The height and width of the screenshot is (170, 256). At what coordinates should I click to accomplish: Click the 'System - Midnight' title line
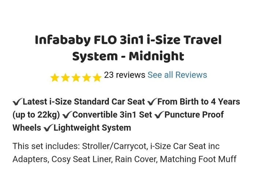tap(128, 56)
